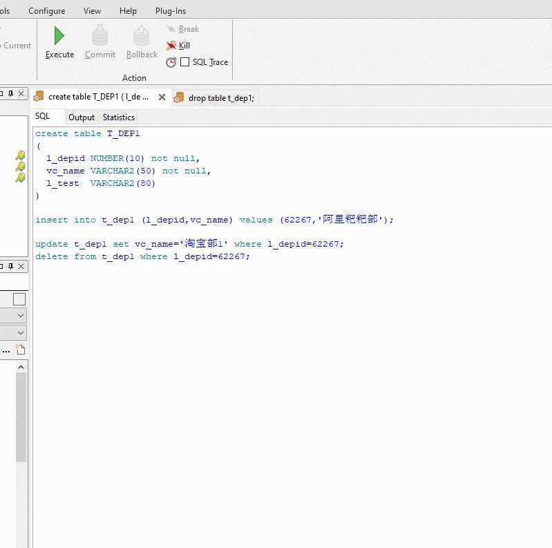Click the 'VARCHAR2(80)' data type
Image resolution: width=552 pixels, height=548 pixels.
pos(123,183)
